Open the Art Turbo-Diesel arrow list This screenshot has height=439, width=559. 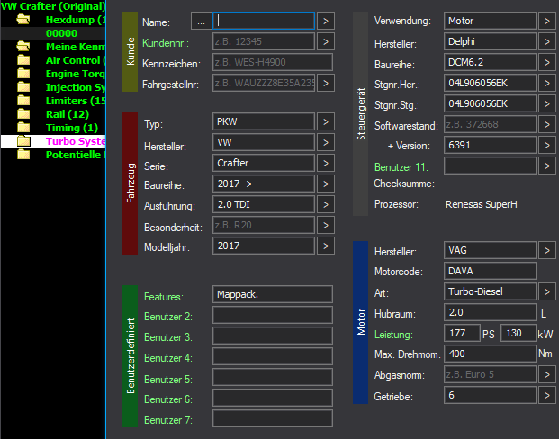click(x=547, y=291)
